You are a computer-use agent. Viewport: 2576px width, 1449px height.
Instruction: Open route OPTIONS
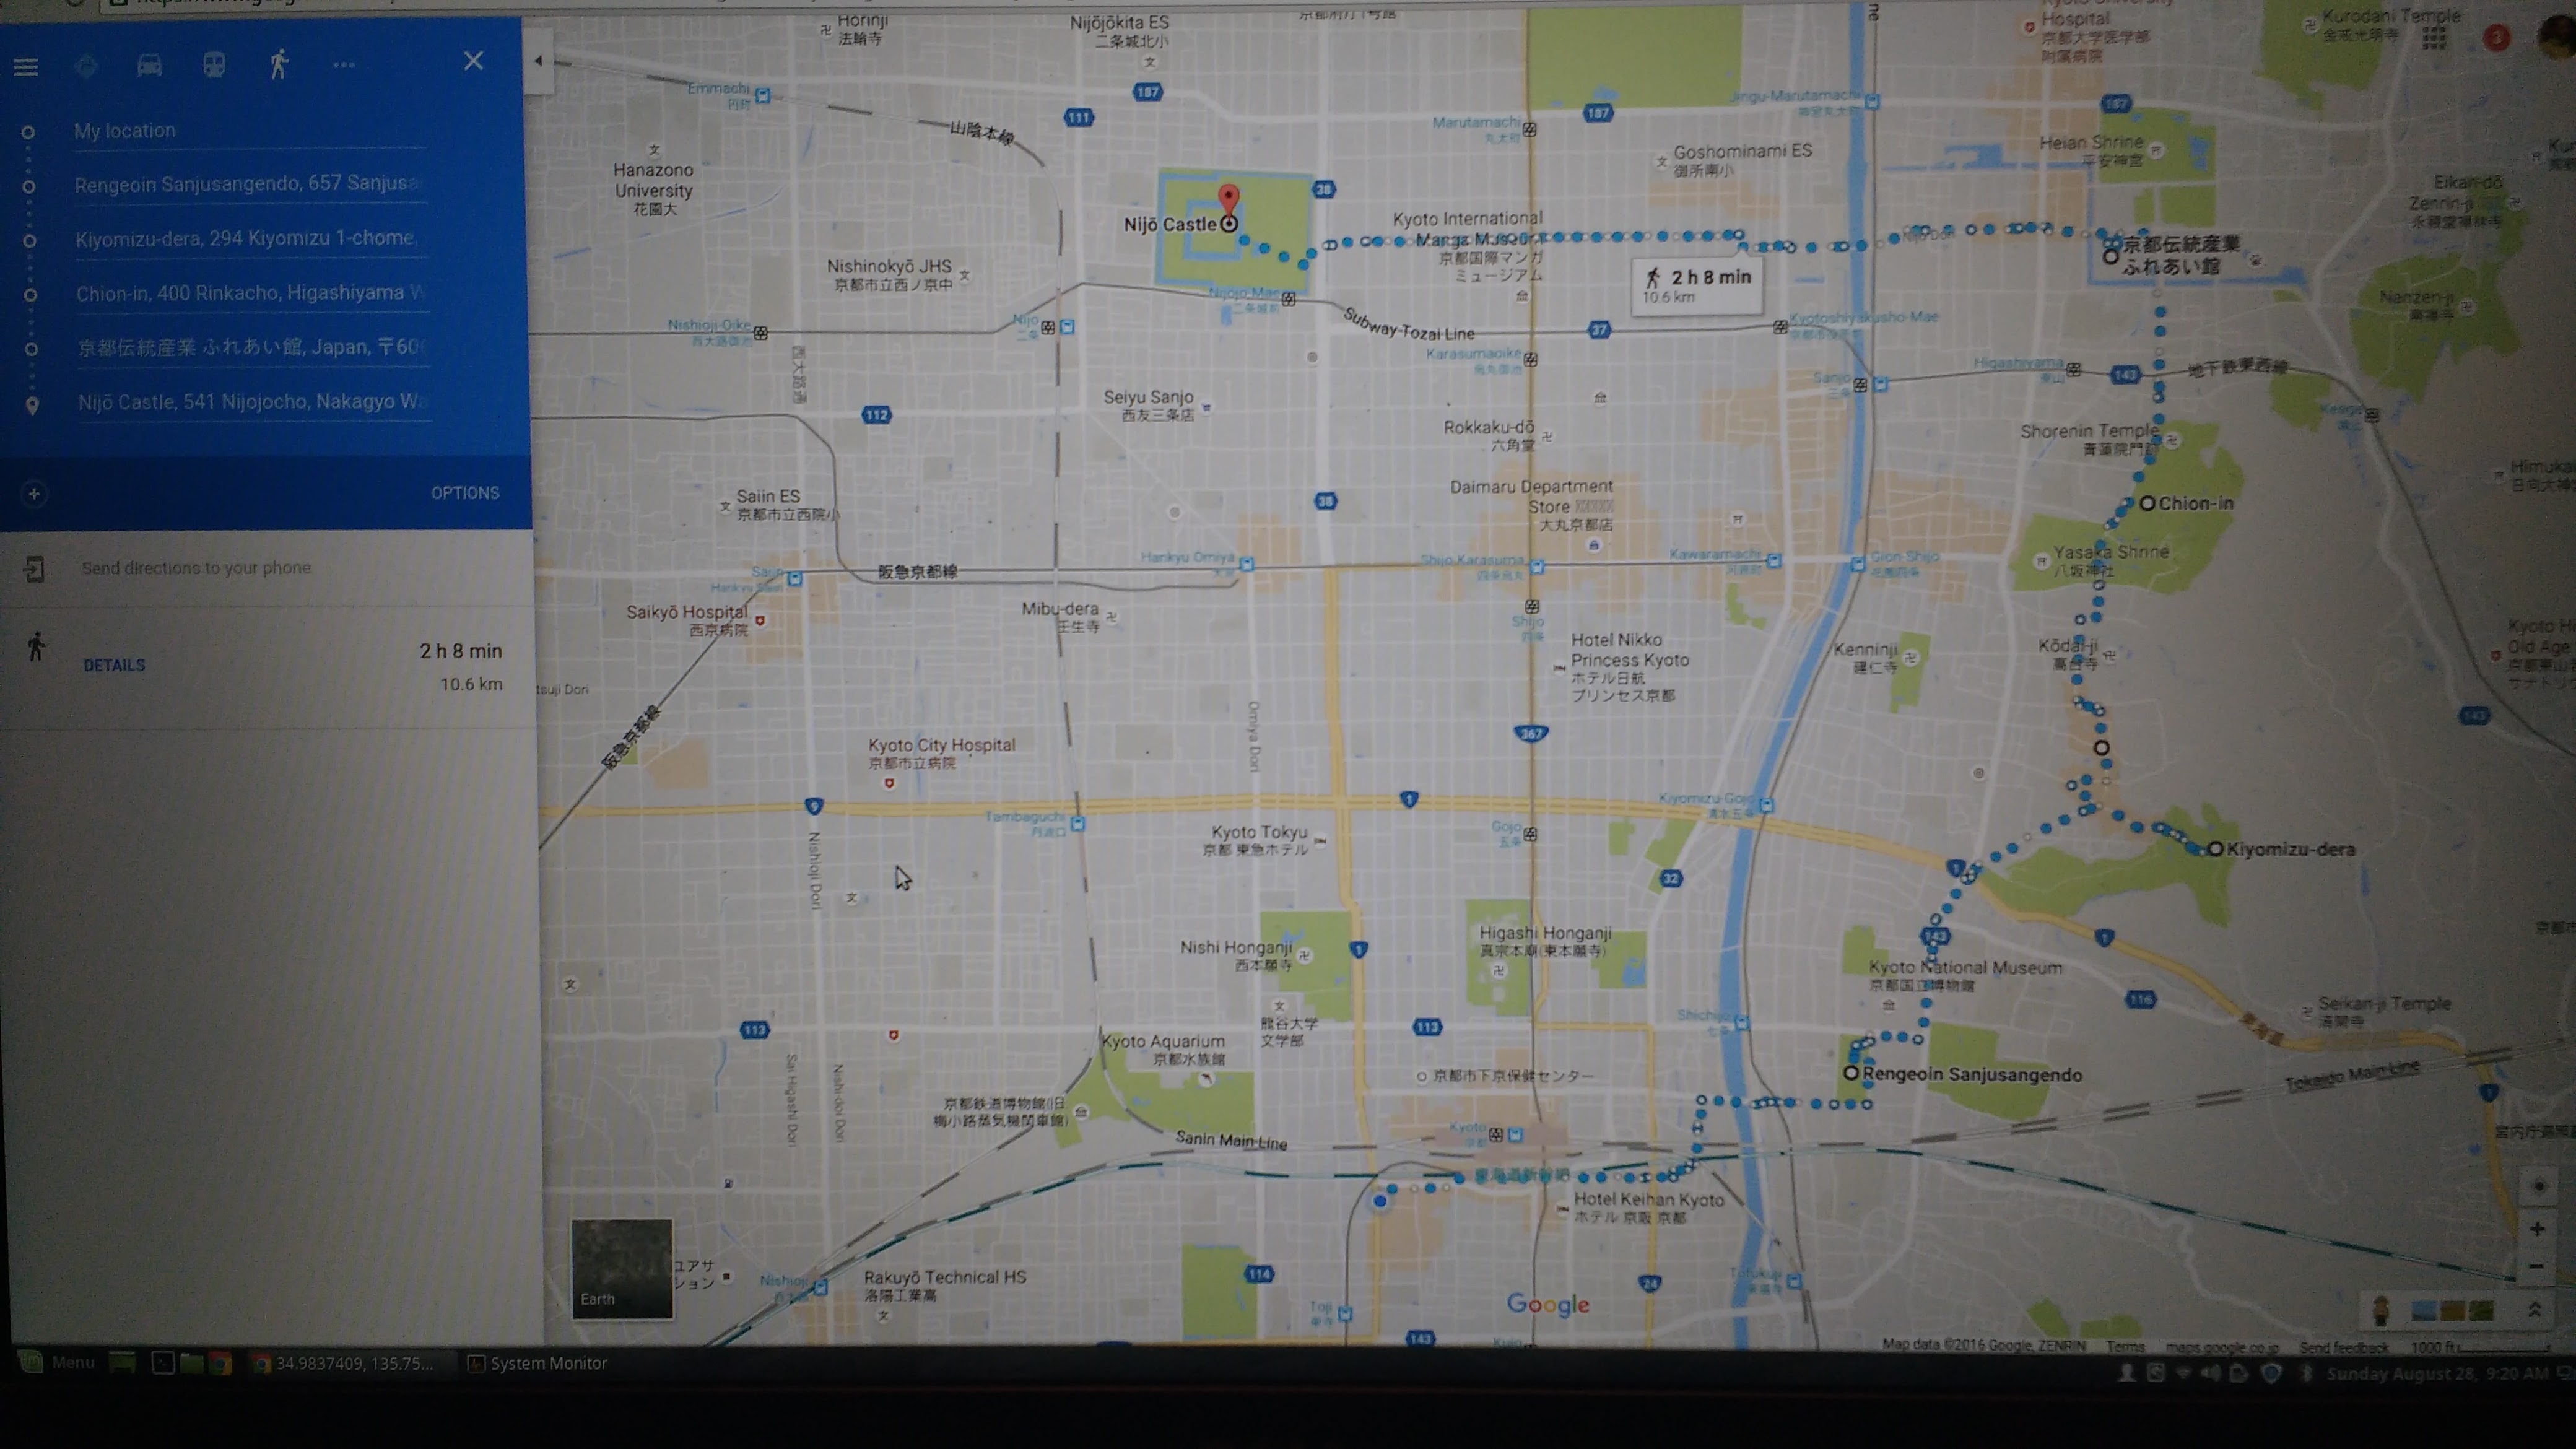pos(465,493)
